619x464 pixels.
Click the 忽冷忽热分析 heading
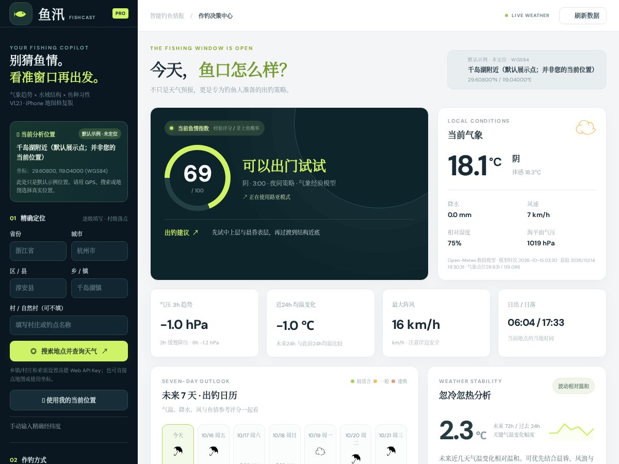pyautogui.click(x=465, y=395)
